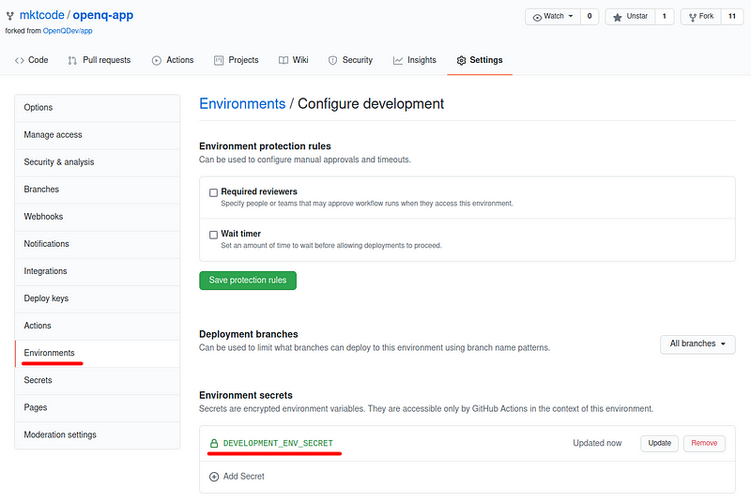Viewport: 751px width, 503px height.
Task: Remove the DEVELOPMENT_ENV_SECRET secret
Action: pos(704,443)
